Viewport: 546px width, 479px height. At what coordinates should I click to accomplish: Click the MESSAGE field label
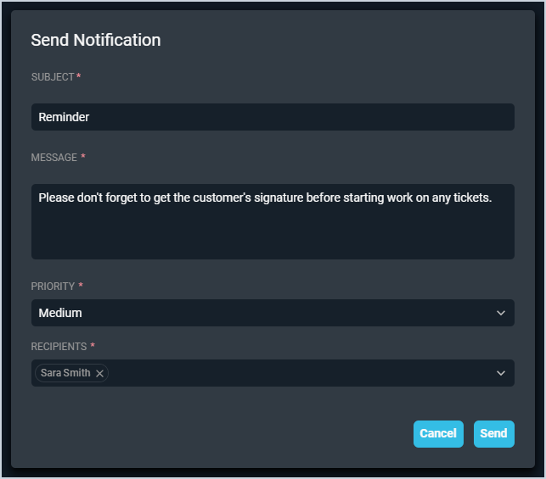(x=54, y=158)
